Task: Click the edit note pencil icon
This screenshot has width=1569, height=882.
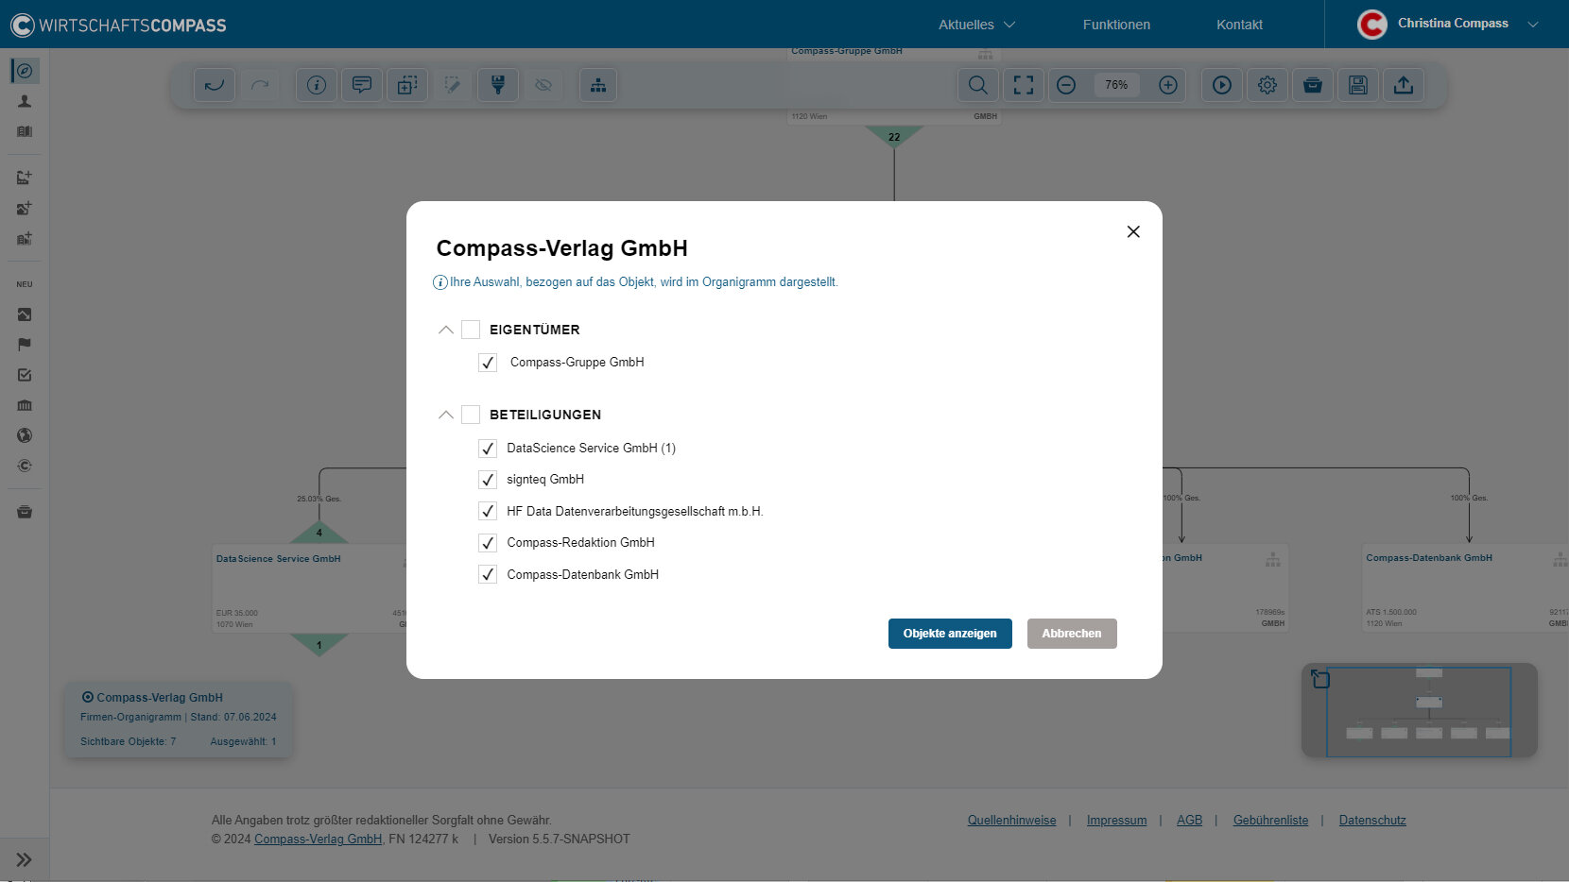Action: (x=453, y=85)
